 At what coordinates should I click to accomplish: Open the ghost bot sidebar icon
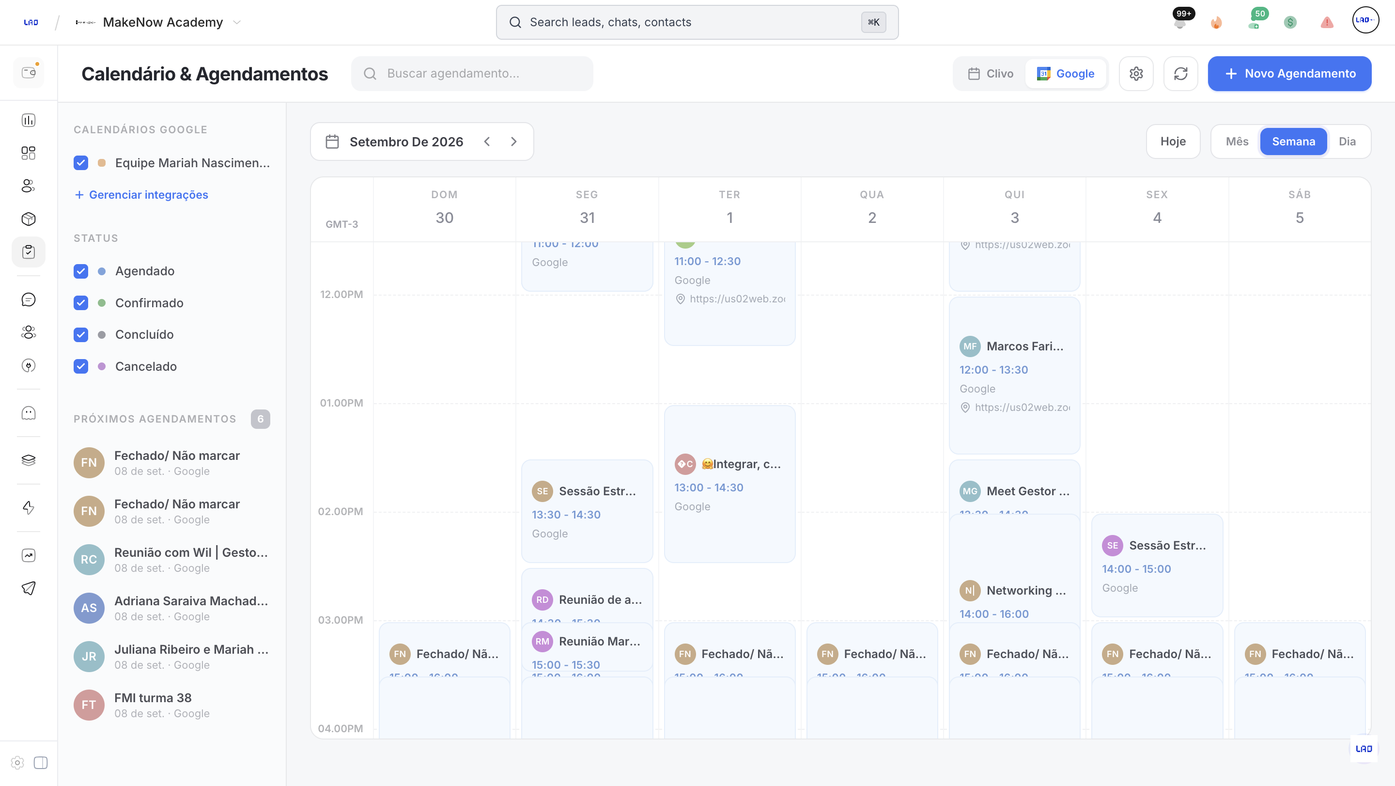[29, 413]
